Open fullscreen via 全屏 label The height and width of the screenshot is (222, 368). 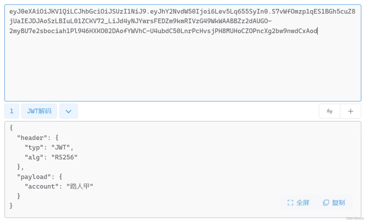point(303,203)
